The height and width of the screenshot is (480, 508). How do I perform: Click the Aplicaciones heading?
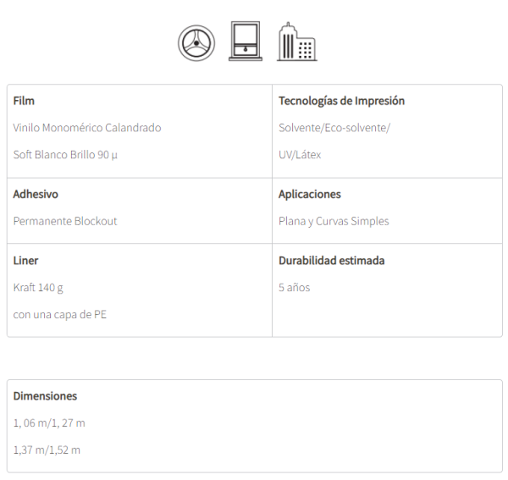(309, 194)
